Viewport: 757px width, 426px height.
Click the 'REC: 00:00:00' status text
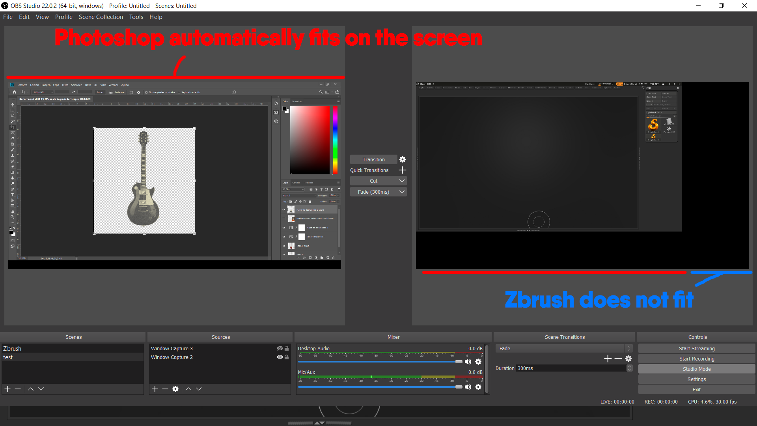[x=661, y=402]
